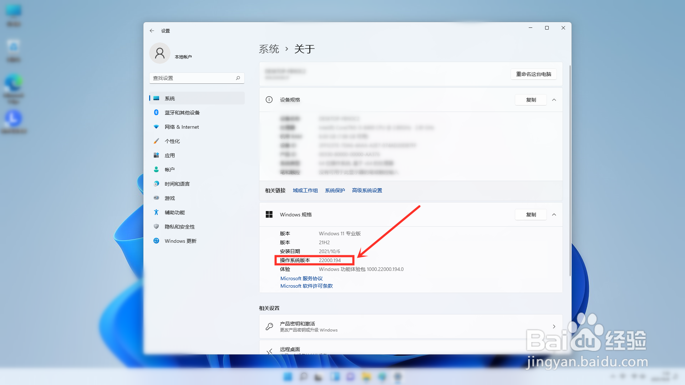Open 时间和语言 settings

197,184
